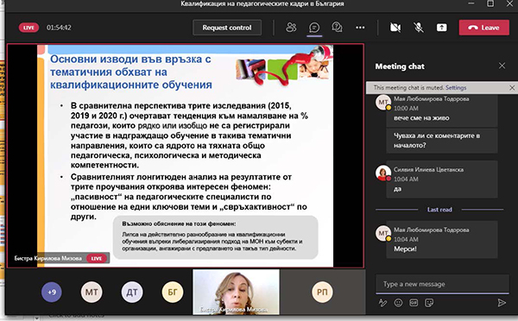The image size is (518, 321).
Task: Open chat Settings link in muted banner
Action: pyautogui.click(x=456, y=87)
